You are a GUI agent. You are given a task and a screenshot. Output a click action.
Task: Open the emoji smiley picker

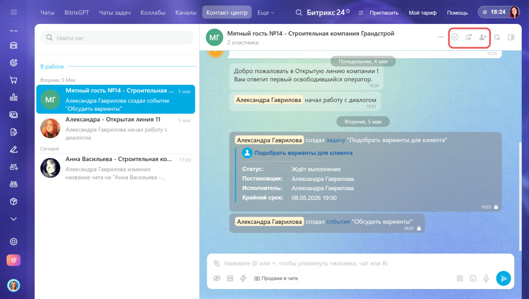pyautogui.click(x=473, y=278)
